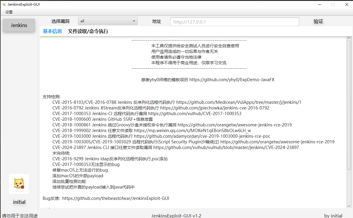Click the 支持检测 heading text
This screenshot has height=218, width=353.
click(x=51, y=97)
